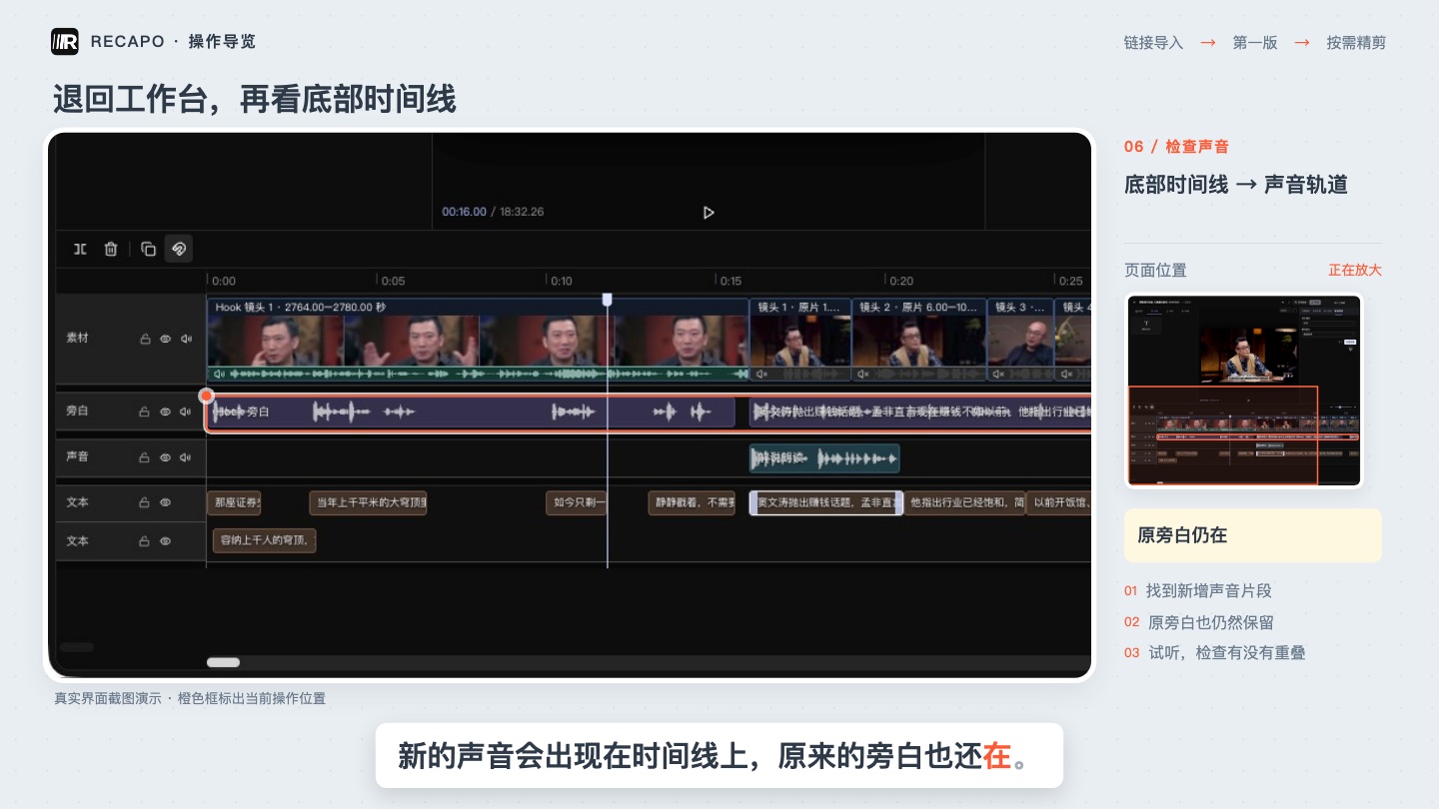The width and height of the screenshot is (1439, 809).
Task: Click the 0:05 mark on the ruler
Action: point(394,281)
